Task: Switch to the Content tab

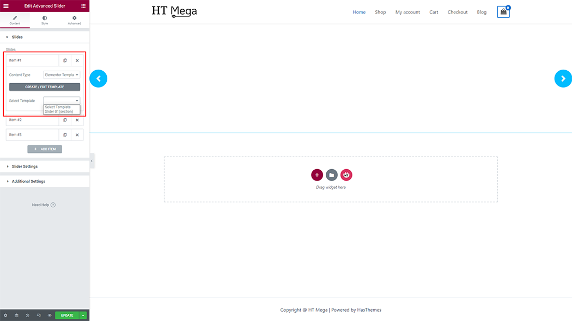Action: click(15, 20)
